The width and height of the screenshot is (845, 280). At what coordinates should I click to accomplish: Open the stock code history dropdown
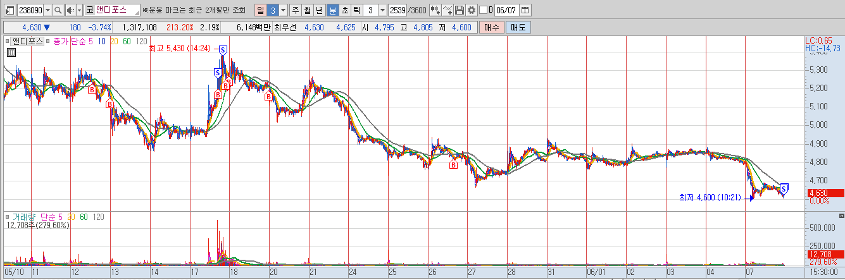pyautogui.click(x=48, y=10)
